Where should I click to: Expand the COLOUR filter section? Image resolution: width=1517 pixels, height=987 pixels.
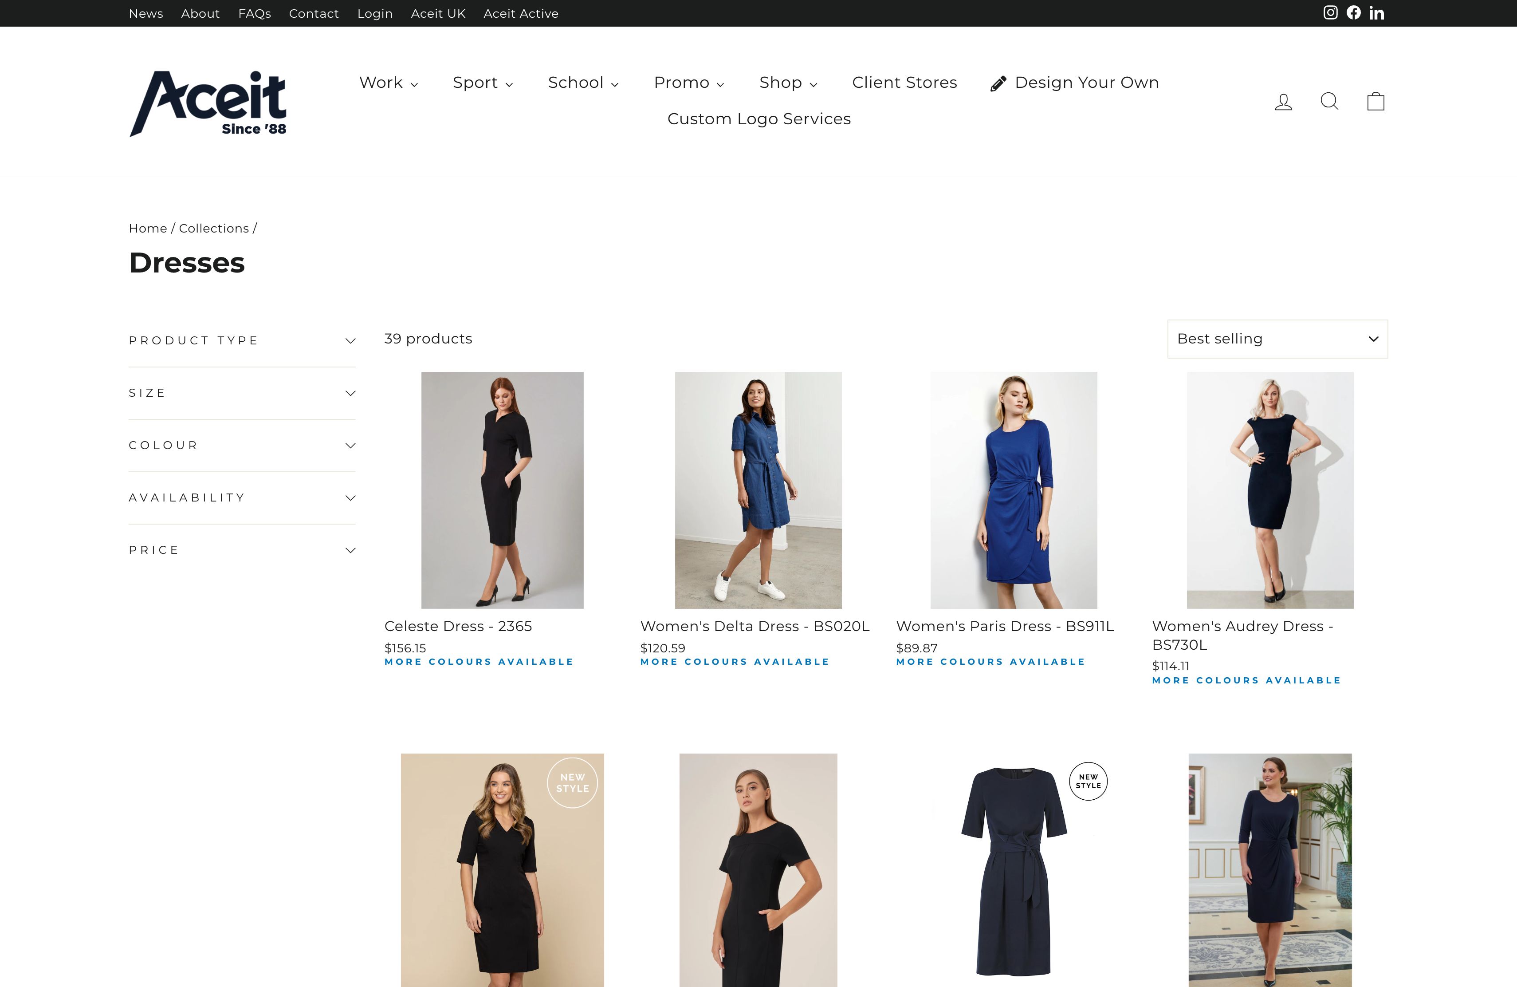click(242, 445)
